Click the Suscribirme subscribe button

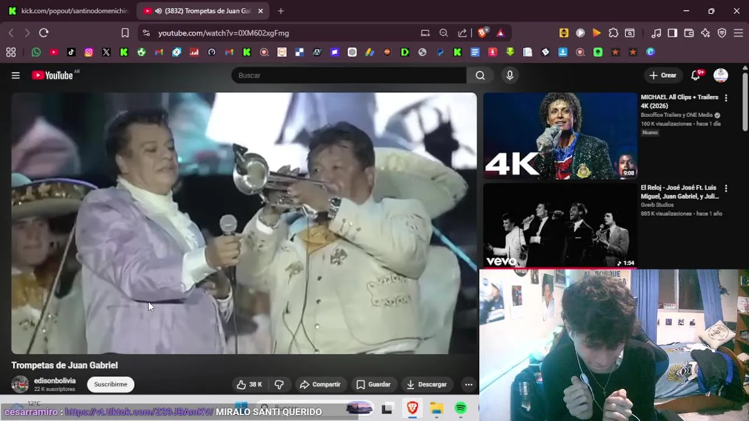[111, 384]
